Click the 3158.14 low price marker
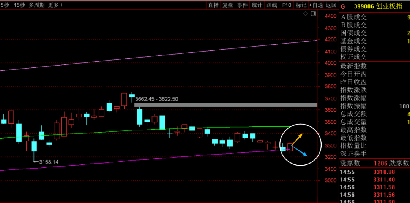This screenshot has height=203, width=410. tap(46, 162)
